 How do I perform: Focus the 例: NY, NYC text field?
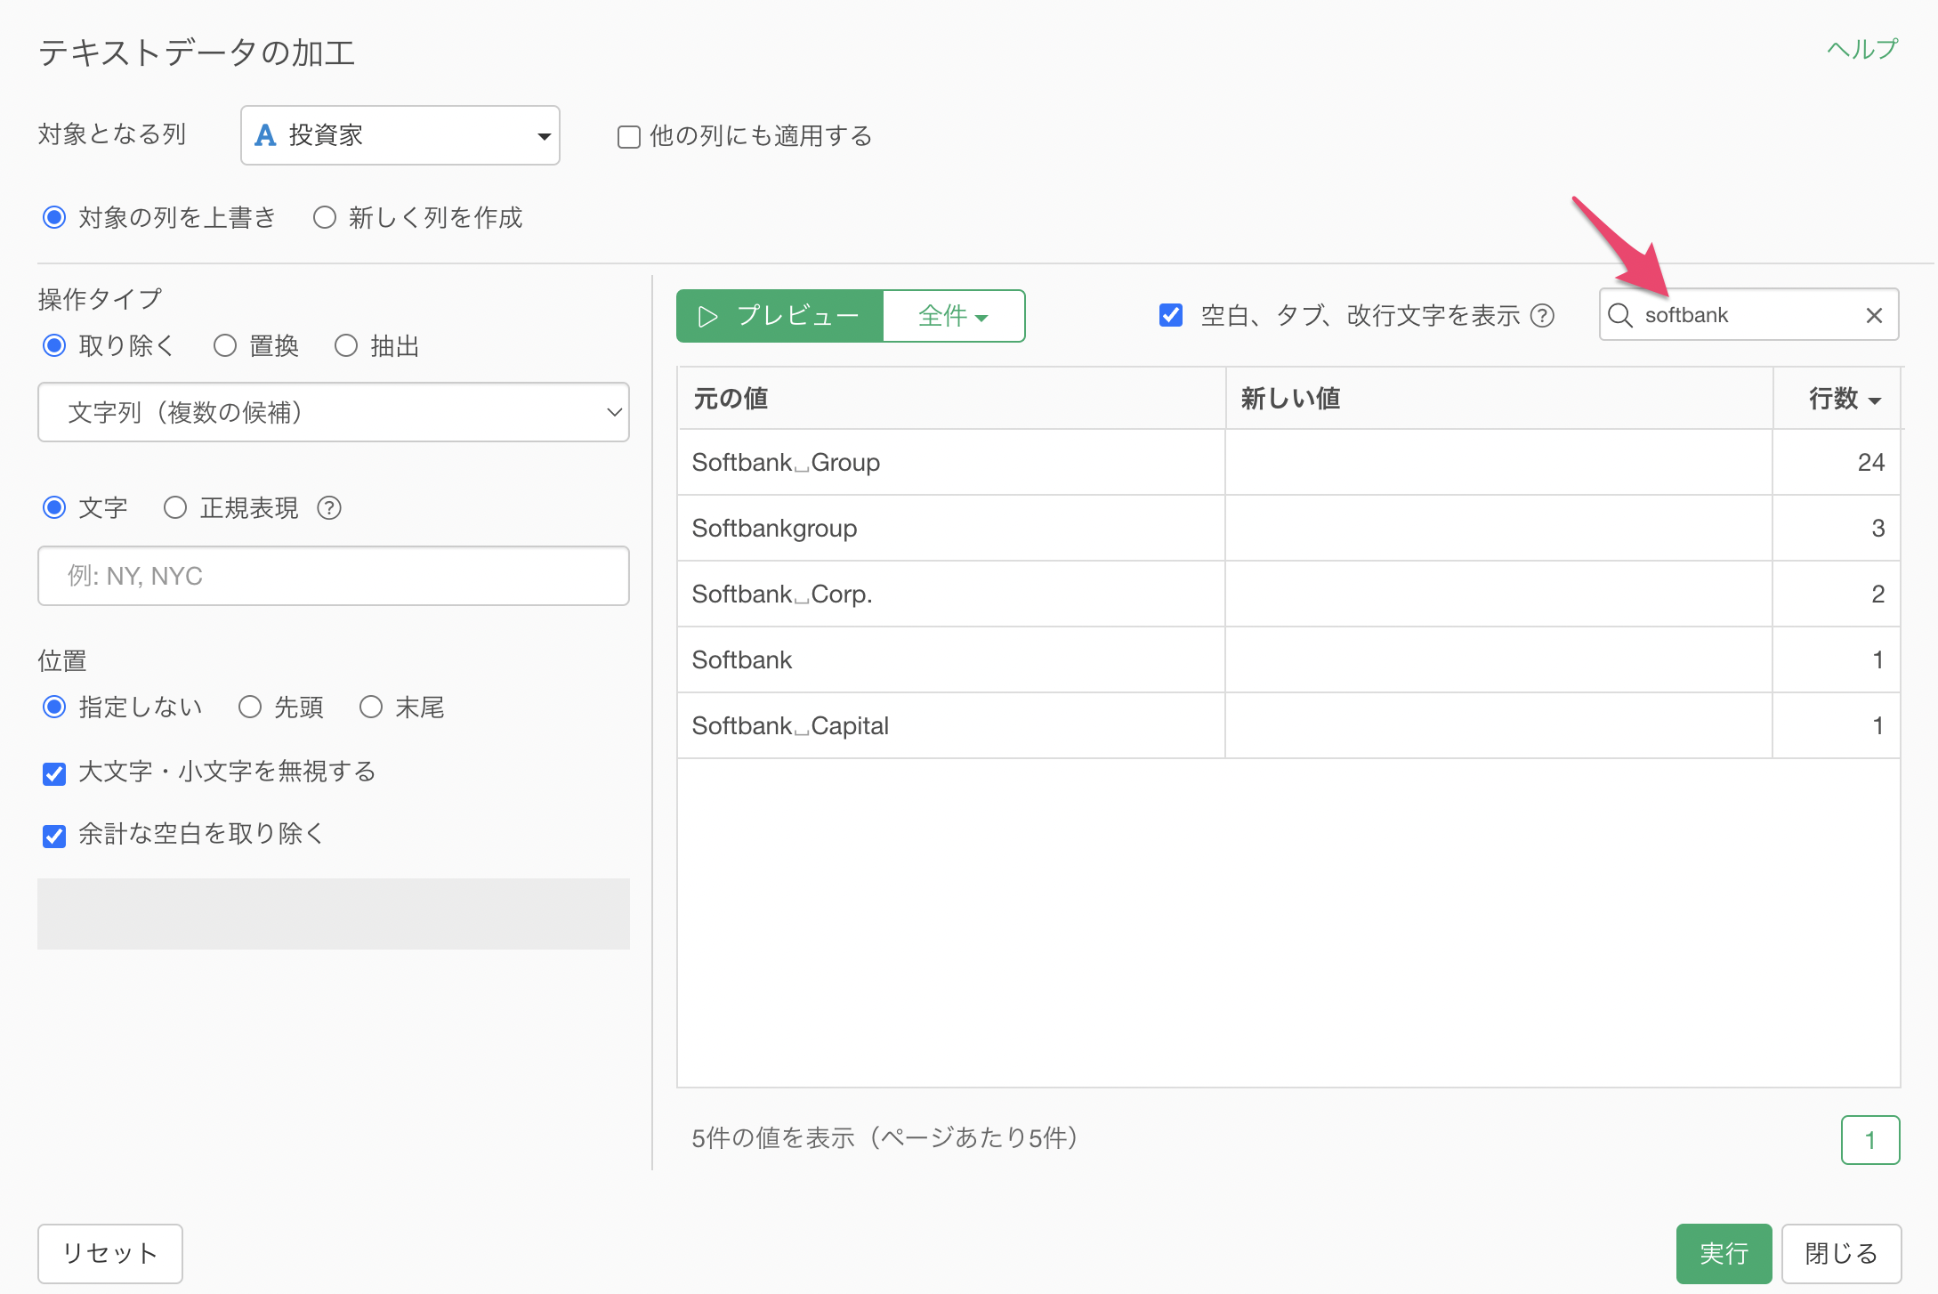(334, 576)
